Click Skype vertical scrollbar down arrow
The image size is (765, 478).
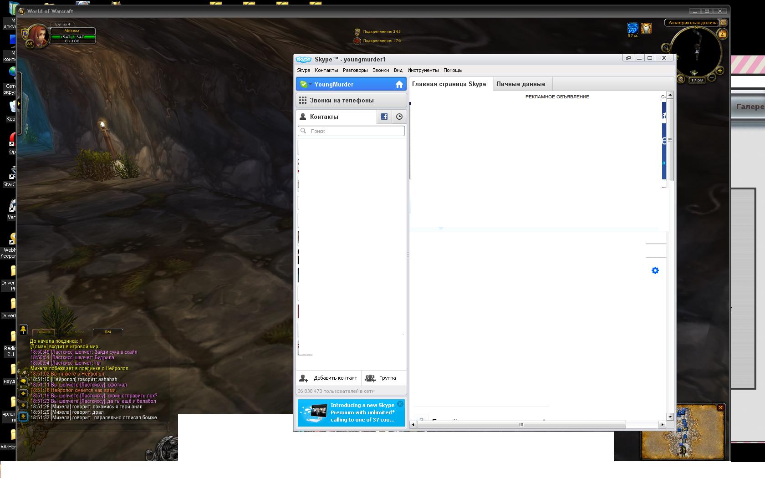click(x=670, y=417)
